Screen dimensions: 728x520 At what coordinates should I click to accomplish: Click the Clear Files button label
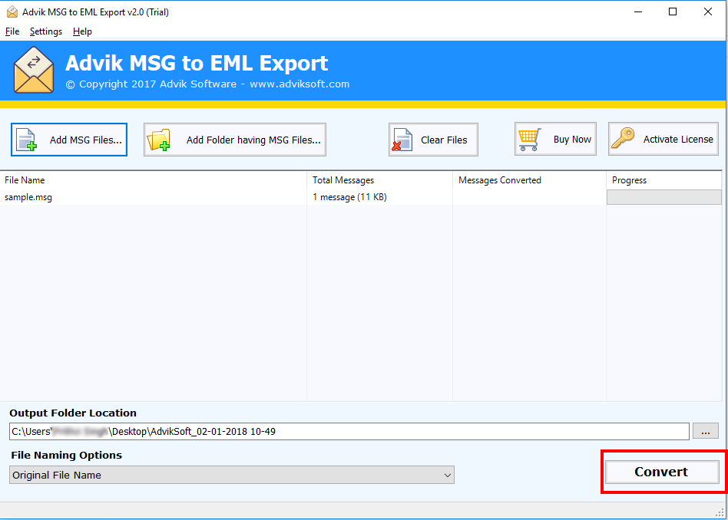click(x=444, y=140)
